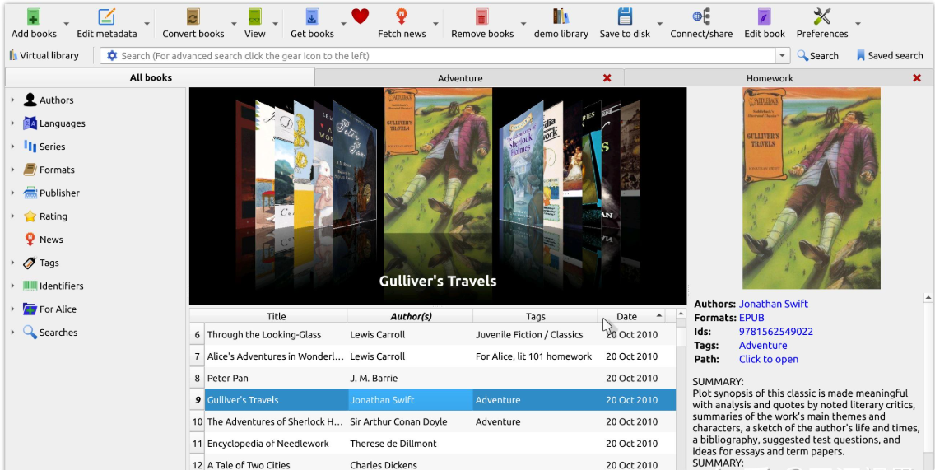Open the Add books dropdown arrow
Screen dimensions: 935x470
[x=66, y=24]
